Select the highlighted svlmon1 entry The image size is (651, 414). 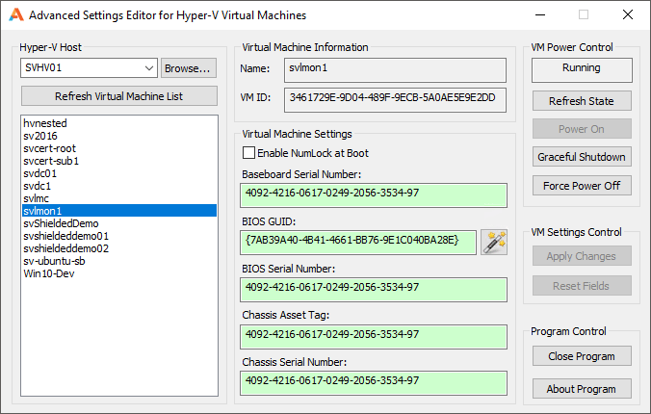pos(119,211)
